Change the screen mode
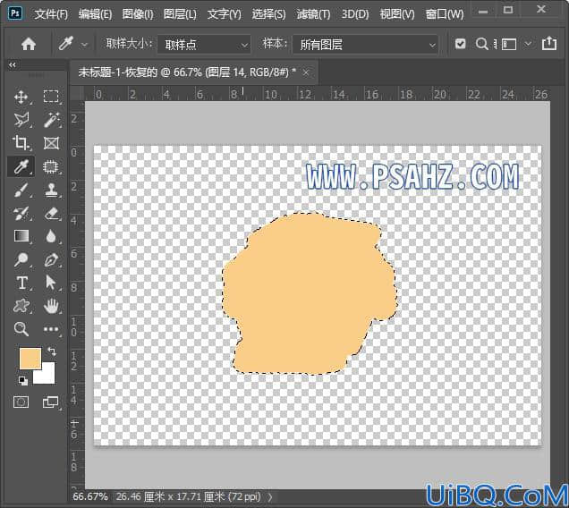 pos(50,402)
